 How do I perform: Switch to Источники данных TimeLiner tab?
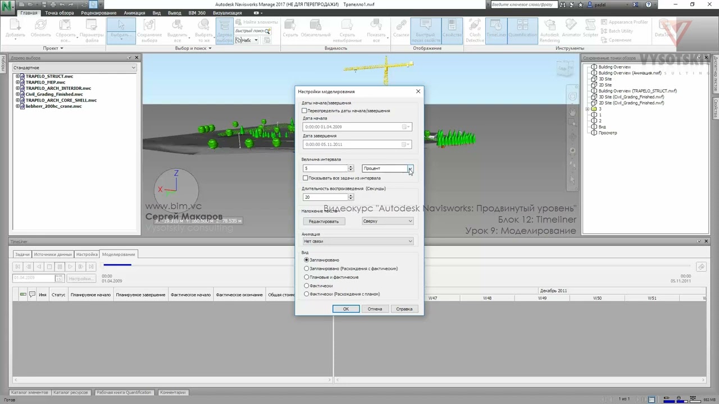tap(53, 254)
